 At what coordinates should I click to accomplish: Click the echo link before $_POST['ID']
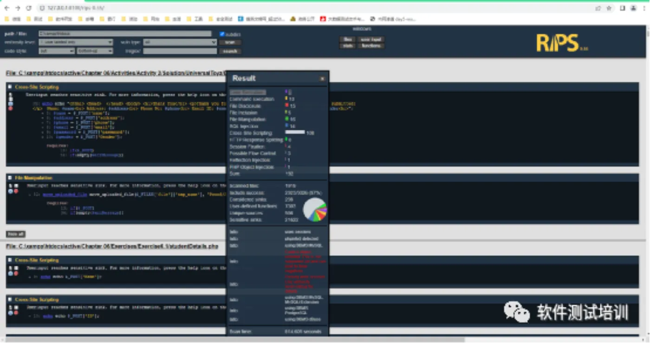pyautogui.click(x=47, y=316)
